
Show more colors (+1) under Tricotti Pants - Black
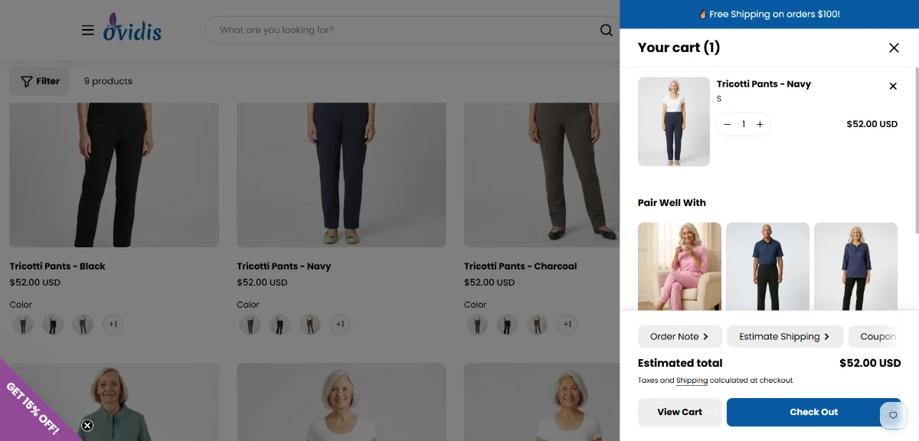pyautogui.click(x=113, y=325)
